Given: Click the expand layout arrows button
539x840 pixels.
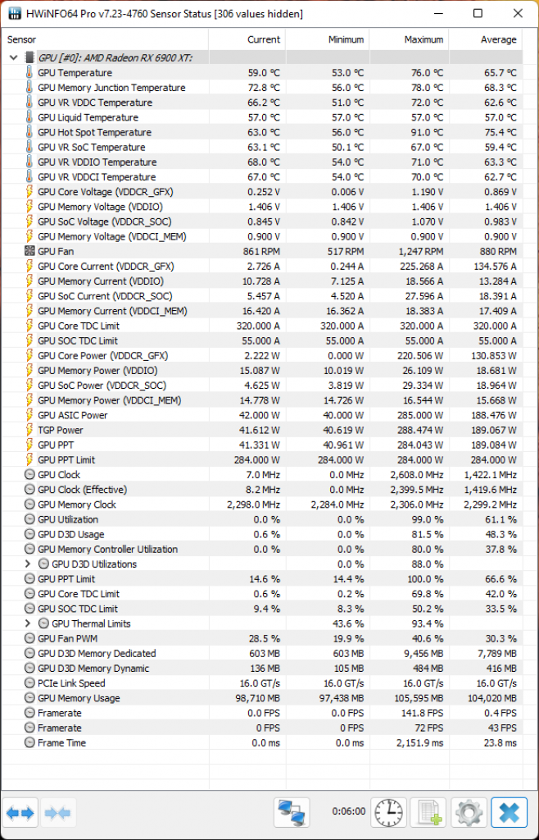Looking at the screenshot, I should click(20, 813).
